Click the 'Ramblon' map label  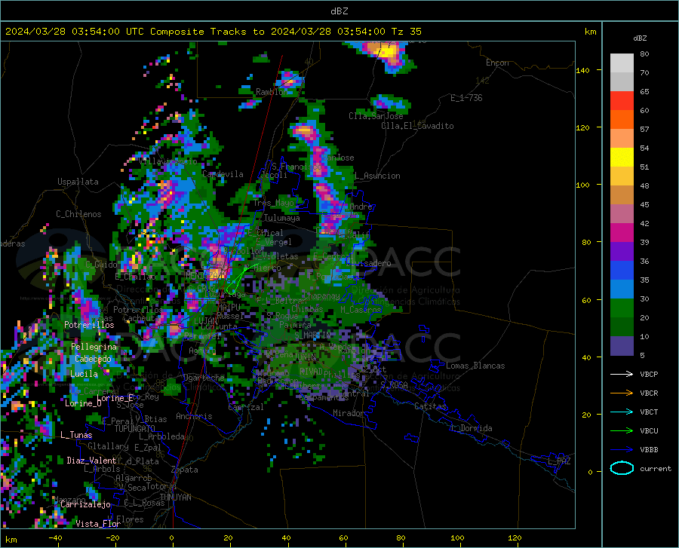[x=272, y=92]
